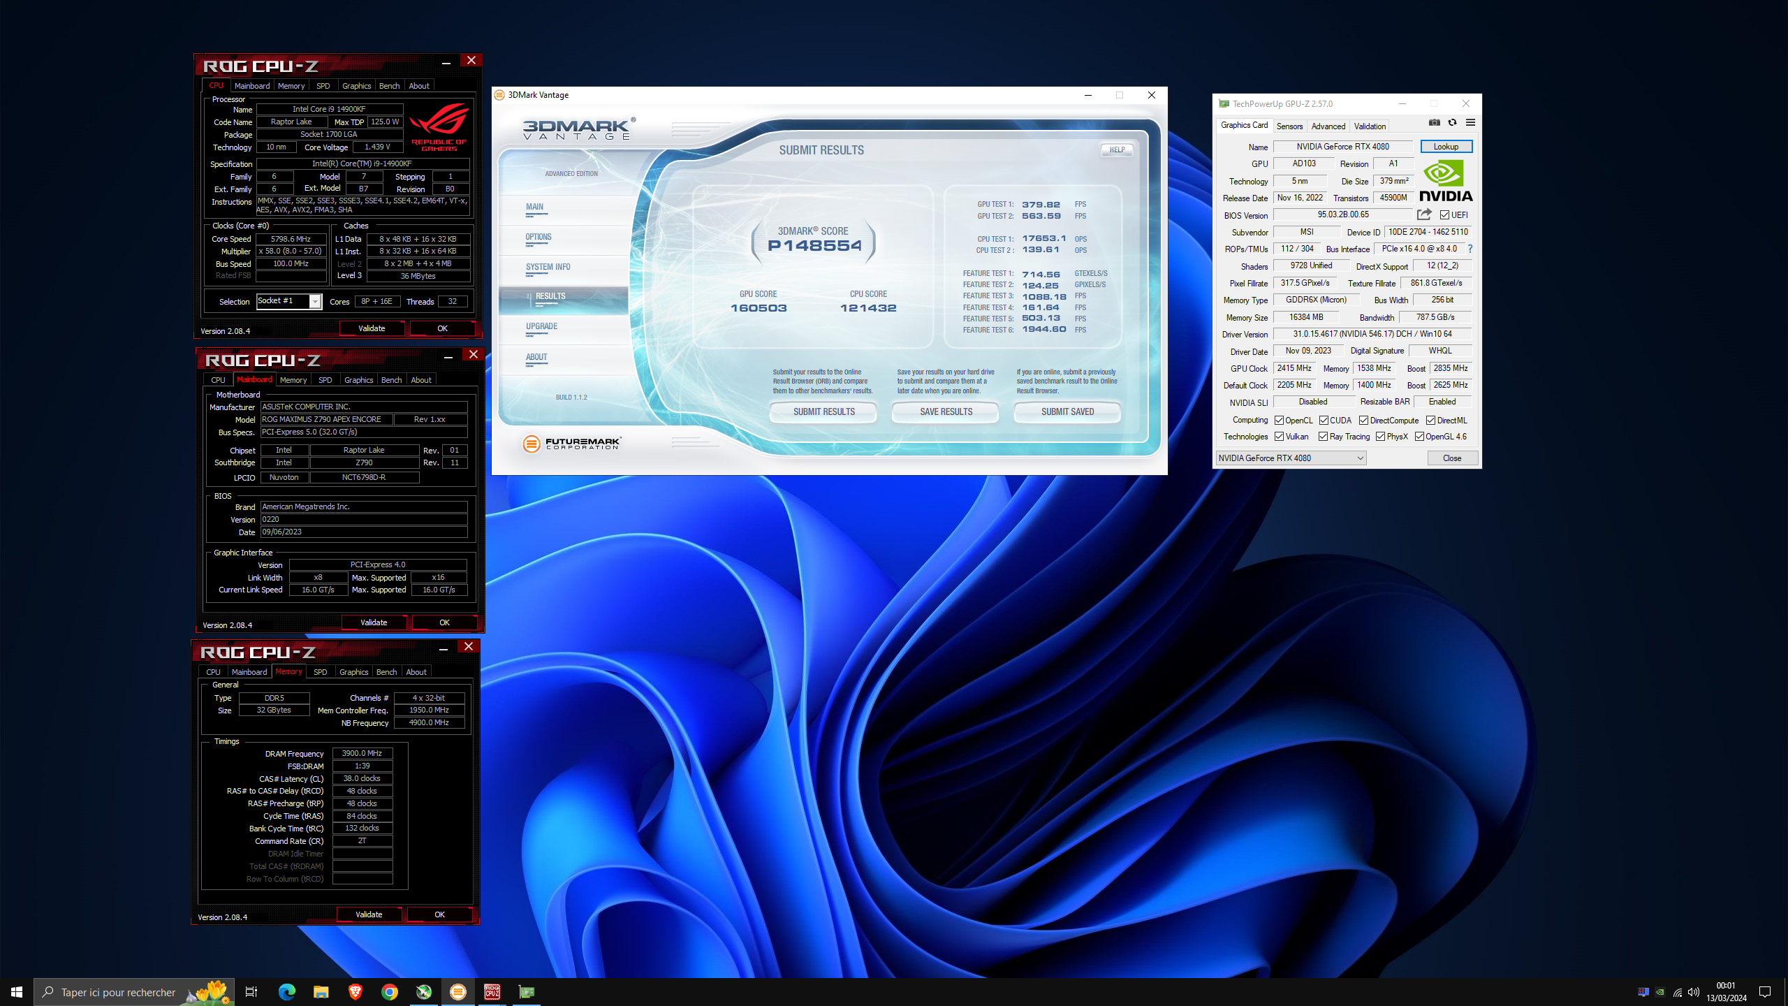The image size is (1788, 1006).
Task: Toggle the DirectCompute checkbox
Action: pos(1363,421)
